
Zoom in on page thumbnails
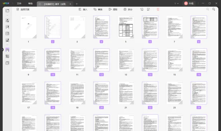pyautogui.click(x=214, y=9)
